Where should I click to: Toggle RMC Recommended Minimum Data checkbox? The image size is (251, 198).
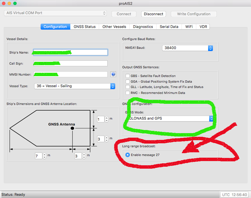[128, 93]
